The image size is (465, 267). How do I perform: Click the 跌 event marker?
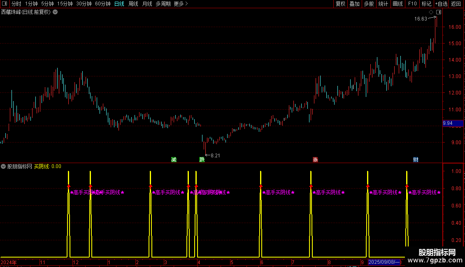(202, 159)
